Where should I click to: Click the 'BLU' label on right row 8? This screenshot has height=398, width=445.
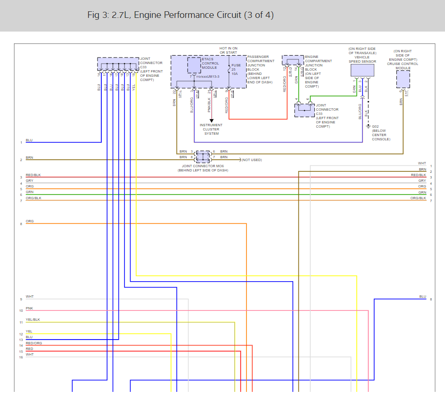(x=423, y=297)
